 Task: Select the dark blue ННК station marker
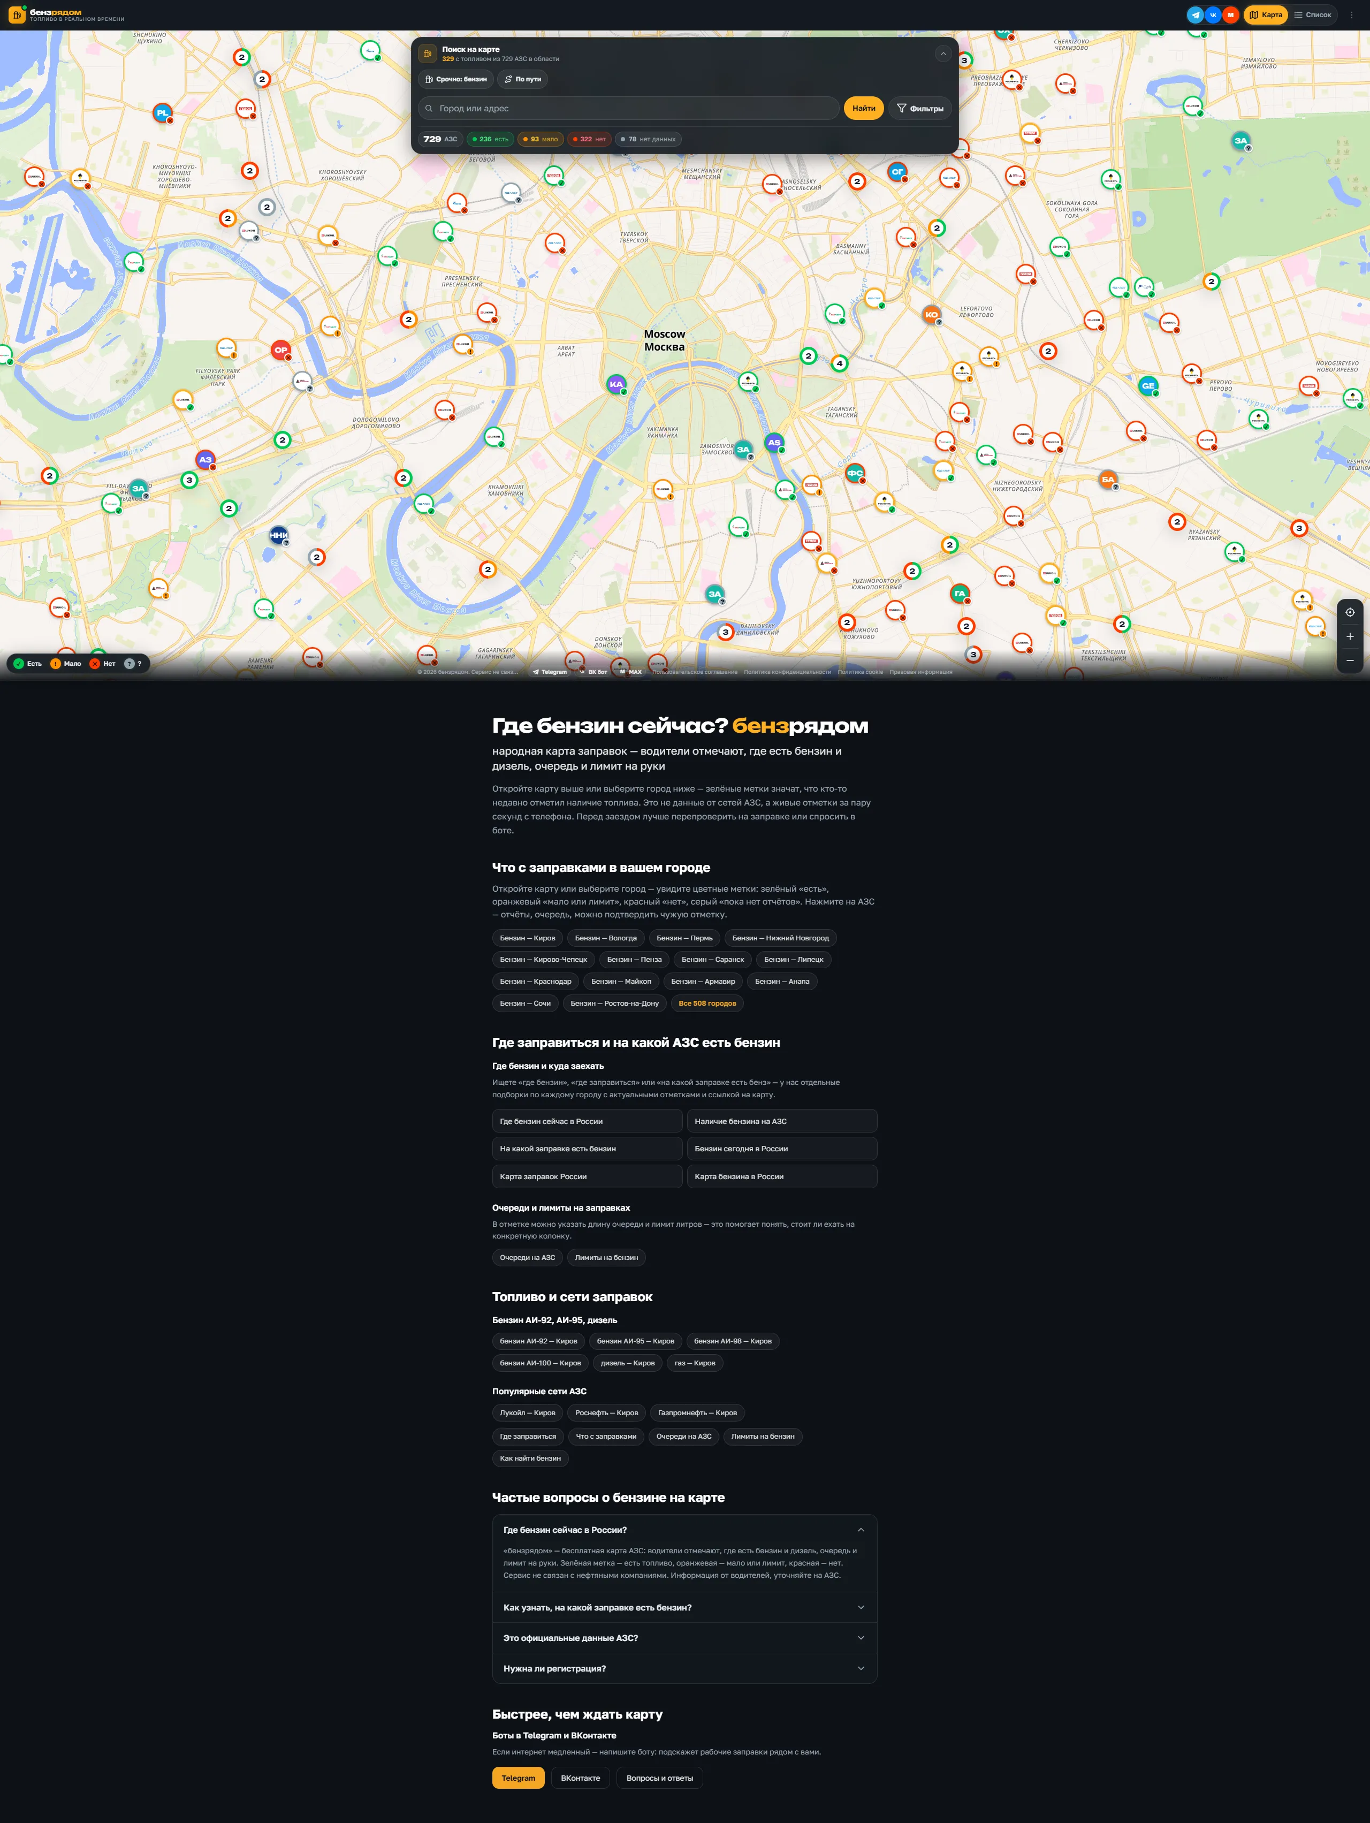point(278,535)
